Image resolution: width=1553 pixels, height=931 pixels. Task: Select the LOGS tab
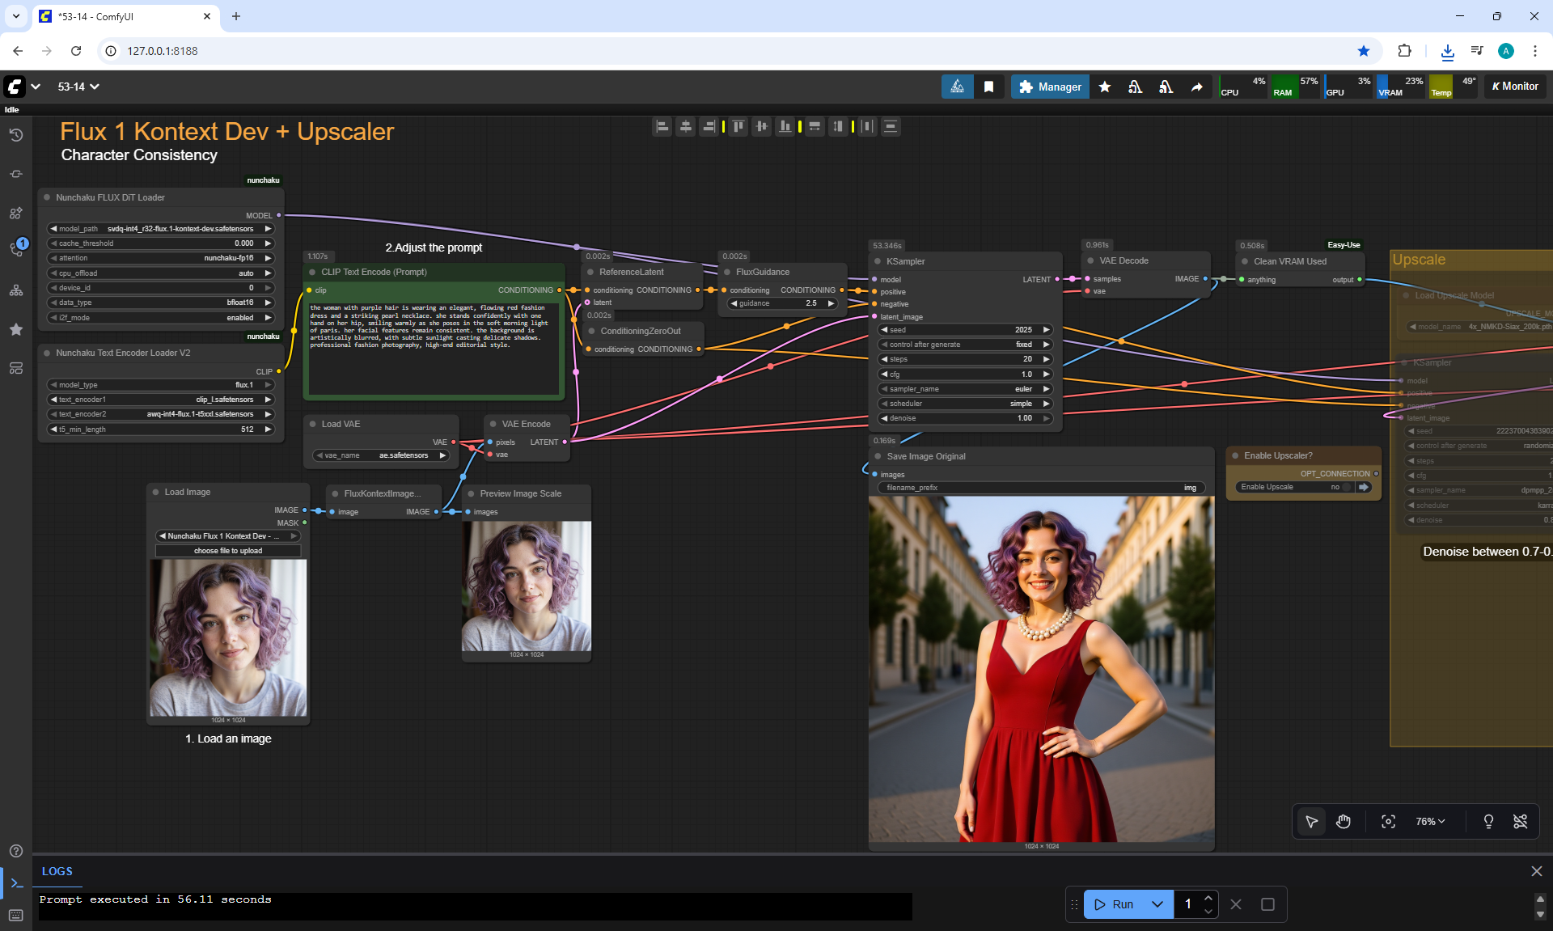[x=57, y=871]
